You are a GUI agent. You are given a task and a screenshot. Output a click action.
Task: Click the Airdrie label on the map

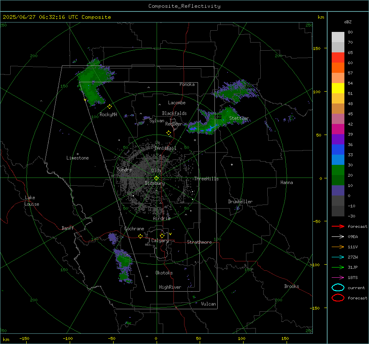click(x=162, y=218)
